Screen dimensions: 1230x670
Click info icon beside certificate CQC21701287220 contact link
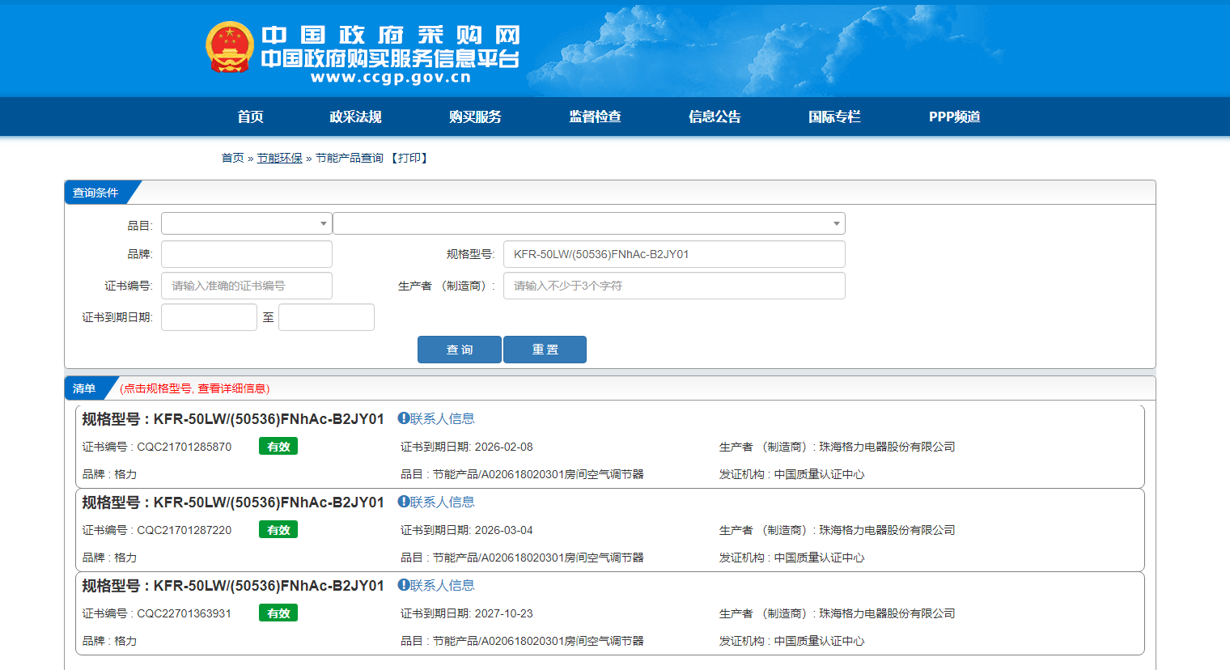[x=403, y=502]
